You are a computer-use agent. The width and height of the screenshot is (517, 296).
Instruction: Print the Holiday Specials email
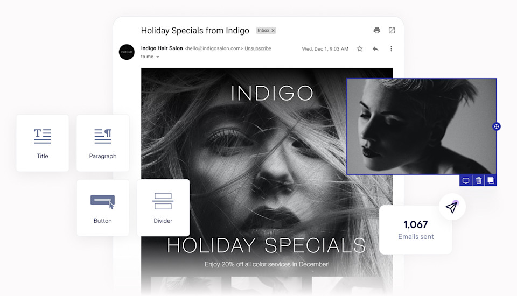[x=377, y=30]
